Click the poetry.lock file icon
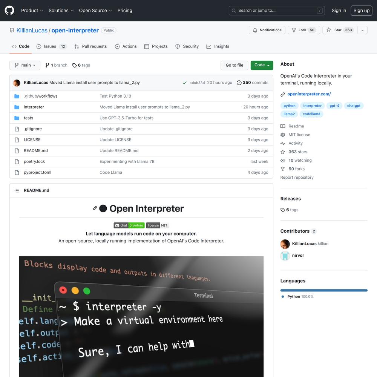 pyautogui.click(x=17, y=162)
